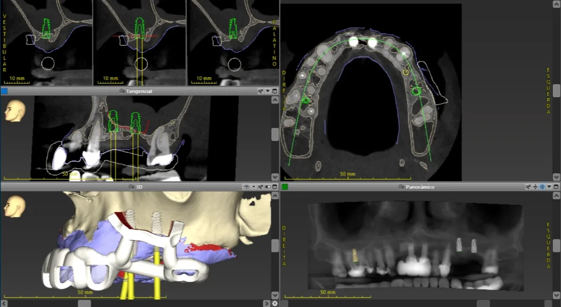Click the Tangencial panel title

point(139,91)
